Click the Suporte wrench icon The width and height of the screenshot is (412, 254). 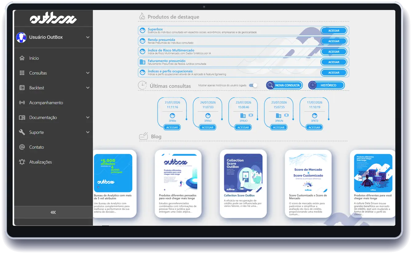pos(22,132)
